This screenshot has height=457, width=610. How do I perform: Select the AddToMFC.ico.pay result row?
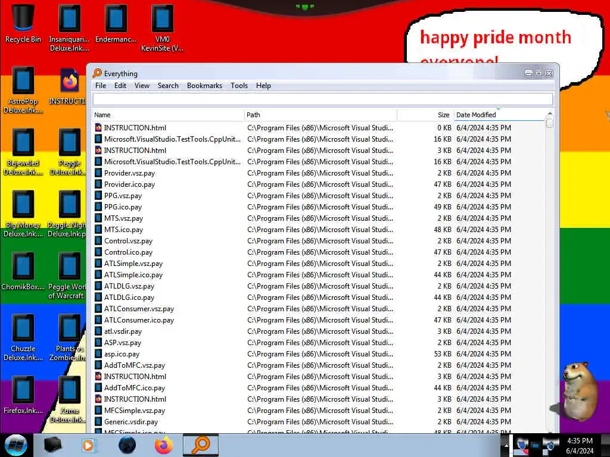[319, 387]
